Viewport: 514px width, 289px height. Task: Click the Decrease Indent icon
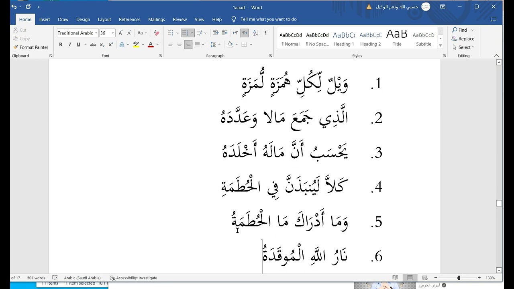click(216, 33)
